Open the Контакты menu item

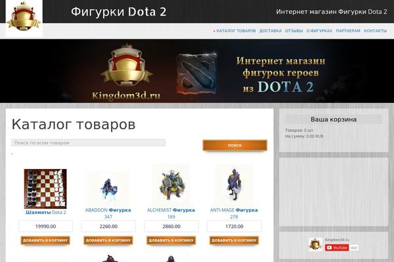click(375, 31)
